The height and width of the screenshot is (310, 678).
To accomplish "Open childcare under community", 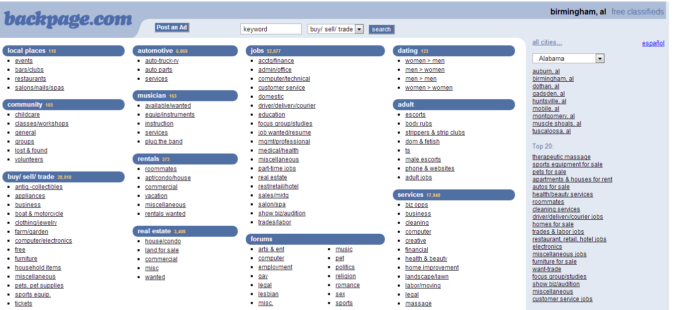I will [27, 115].
